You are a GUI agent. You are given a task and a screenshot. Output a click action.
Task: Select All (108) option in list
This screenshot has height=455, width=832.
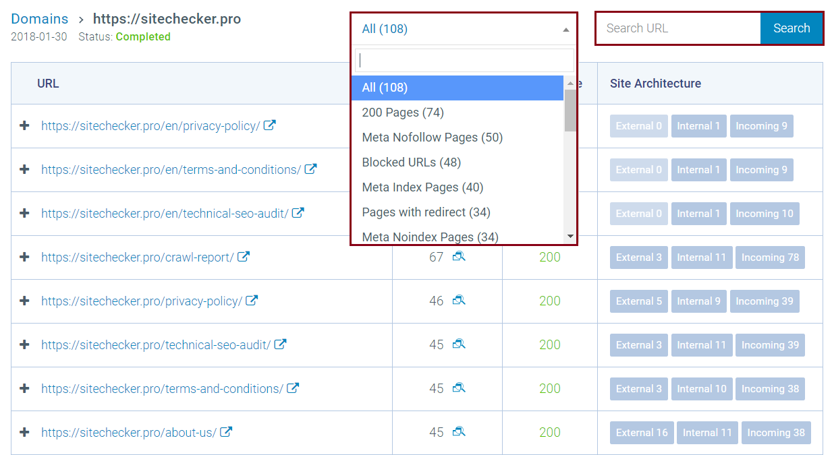(x=457, y=88)
